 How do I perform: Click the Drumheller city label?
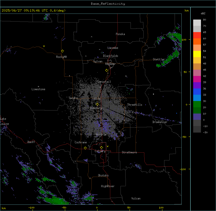160,122
